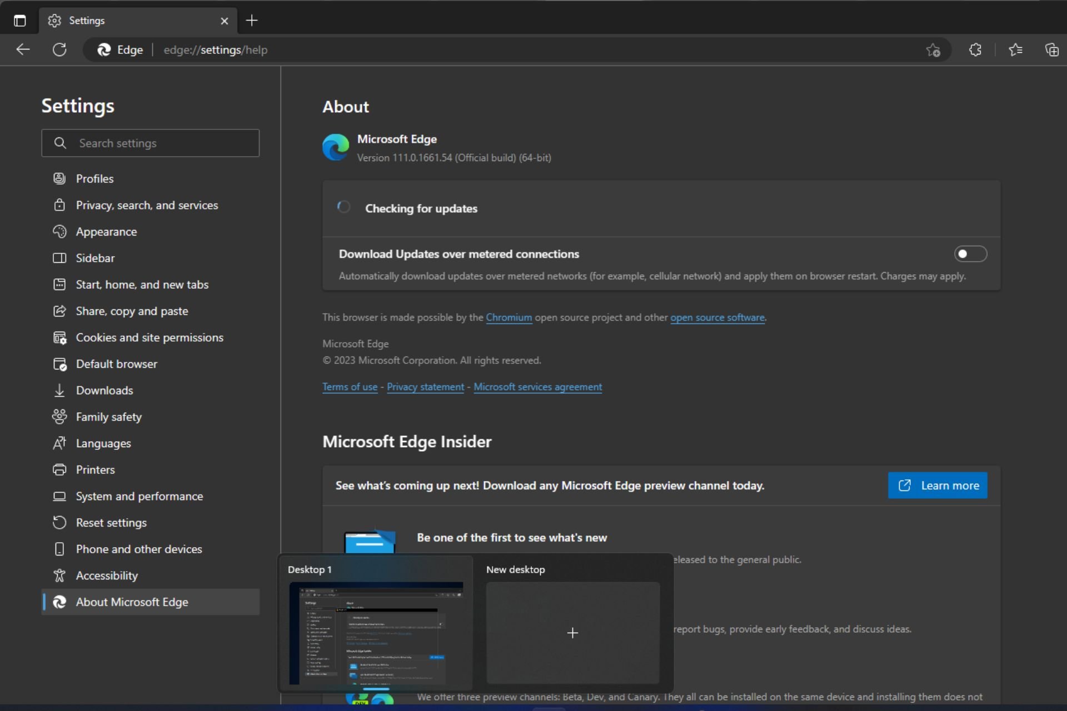Open Appearance settings
This screenshot has height=711, width=1067.
(150, 232)
